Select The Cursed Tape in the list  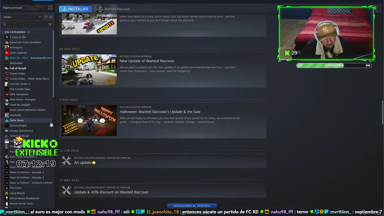click(20, 89)
